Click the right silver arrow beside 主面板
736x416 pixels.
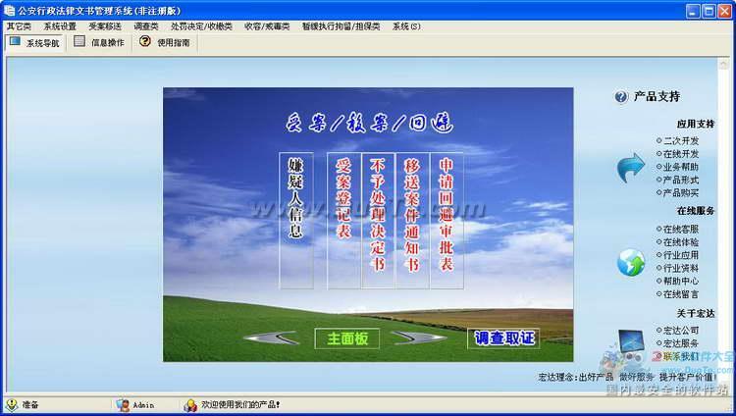419,338
